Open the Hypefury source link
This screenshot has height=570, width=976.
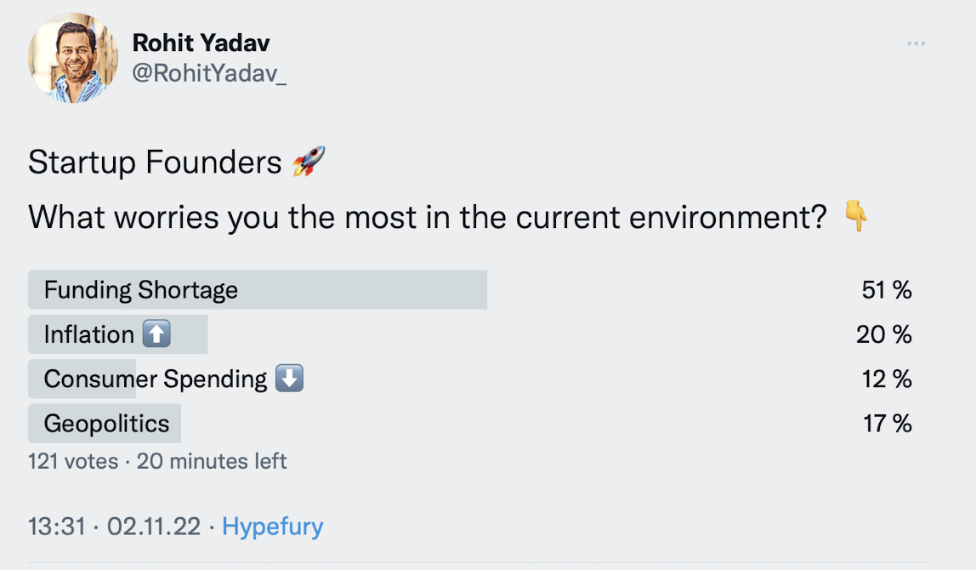tap(272, 527)
